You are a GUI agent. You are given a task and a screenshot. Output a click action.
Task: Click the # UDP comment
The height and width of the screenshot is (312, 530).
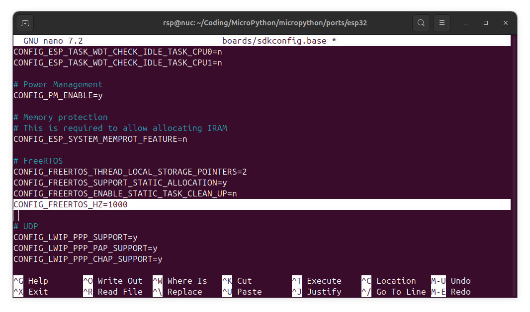pyautogui.click(x=26, y=226)
